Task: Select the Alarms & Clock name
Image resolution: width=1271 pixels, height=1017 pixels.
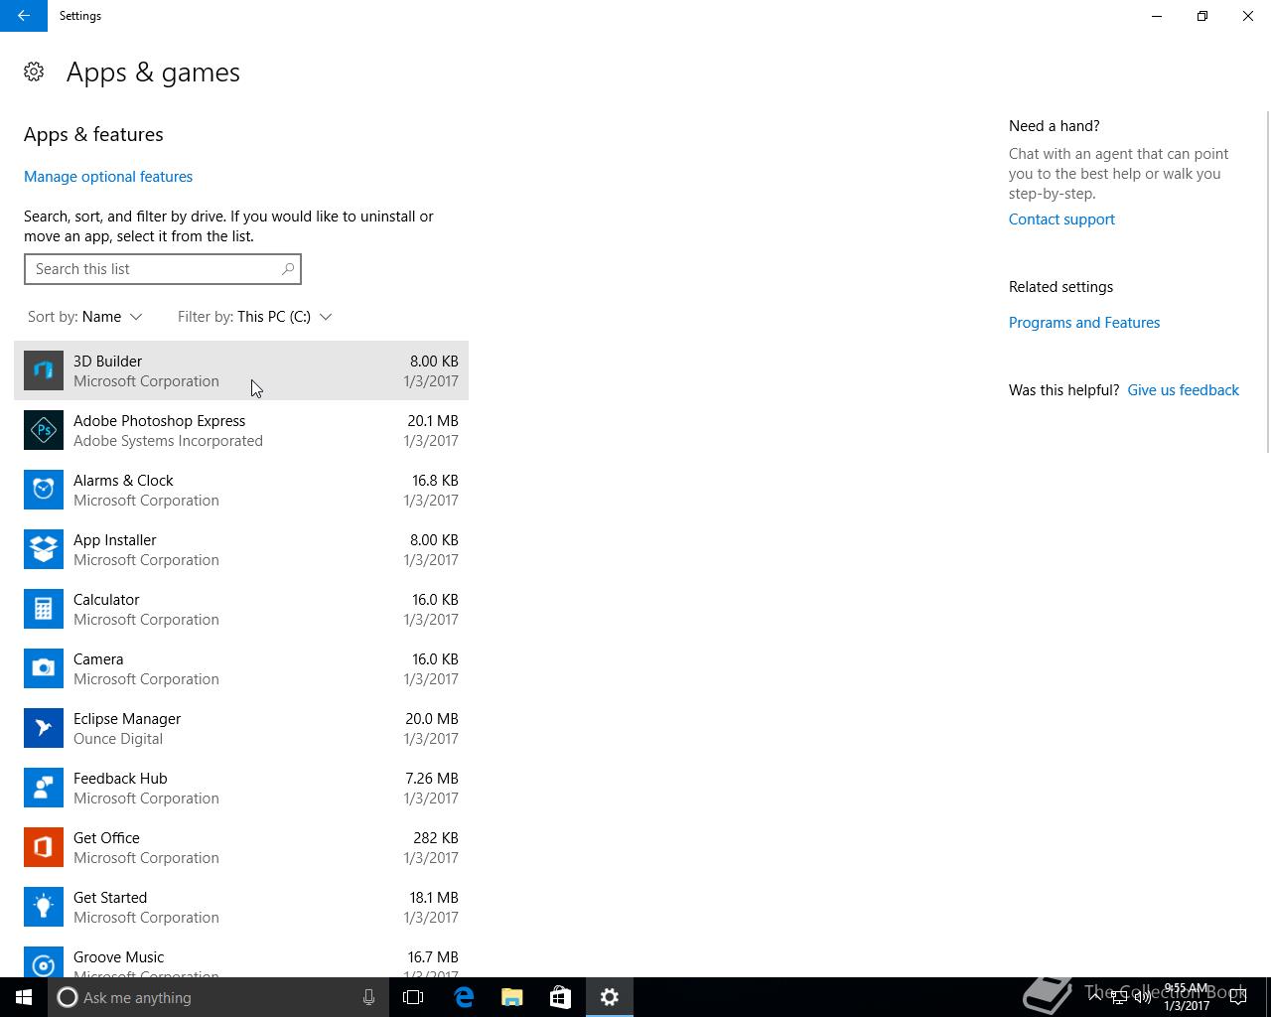Action: (x=123, y=481)
